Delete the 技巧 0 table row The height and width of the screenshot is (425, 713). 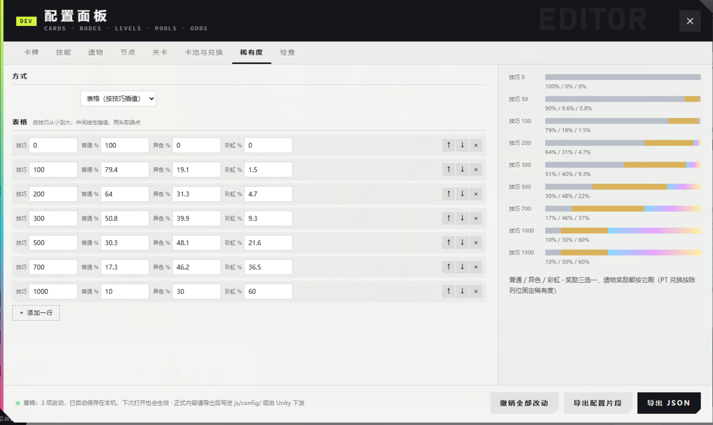click(x=476, y=145)
